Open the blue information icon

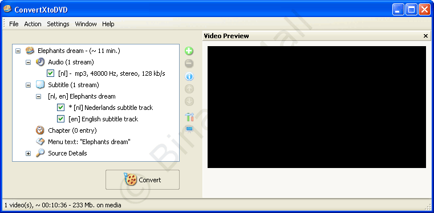pos(189,76)
